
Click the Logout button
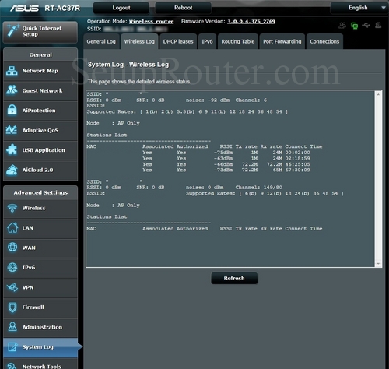pyautogui.click(x=121, y=8)
